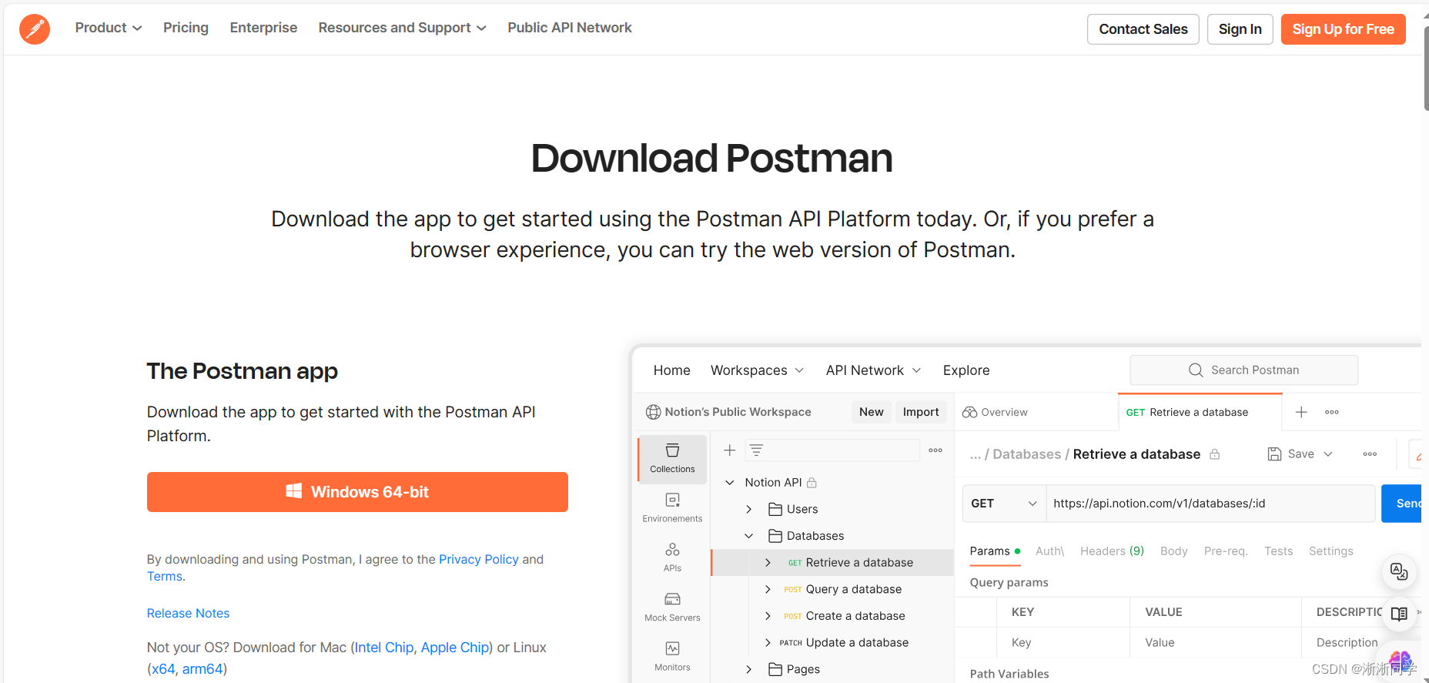Download Postman for Windows 64-bit
The width and height of the screenshot is (1429, 683).
click(x=357, y=492)
